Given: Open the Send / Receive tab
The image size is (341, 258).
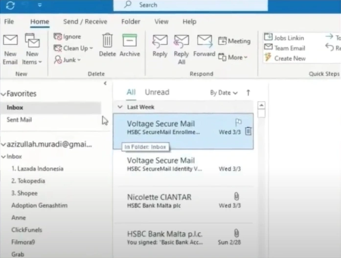Looking at the screenshot, I should [x=85, y=22].
